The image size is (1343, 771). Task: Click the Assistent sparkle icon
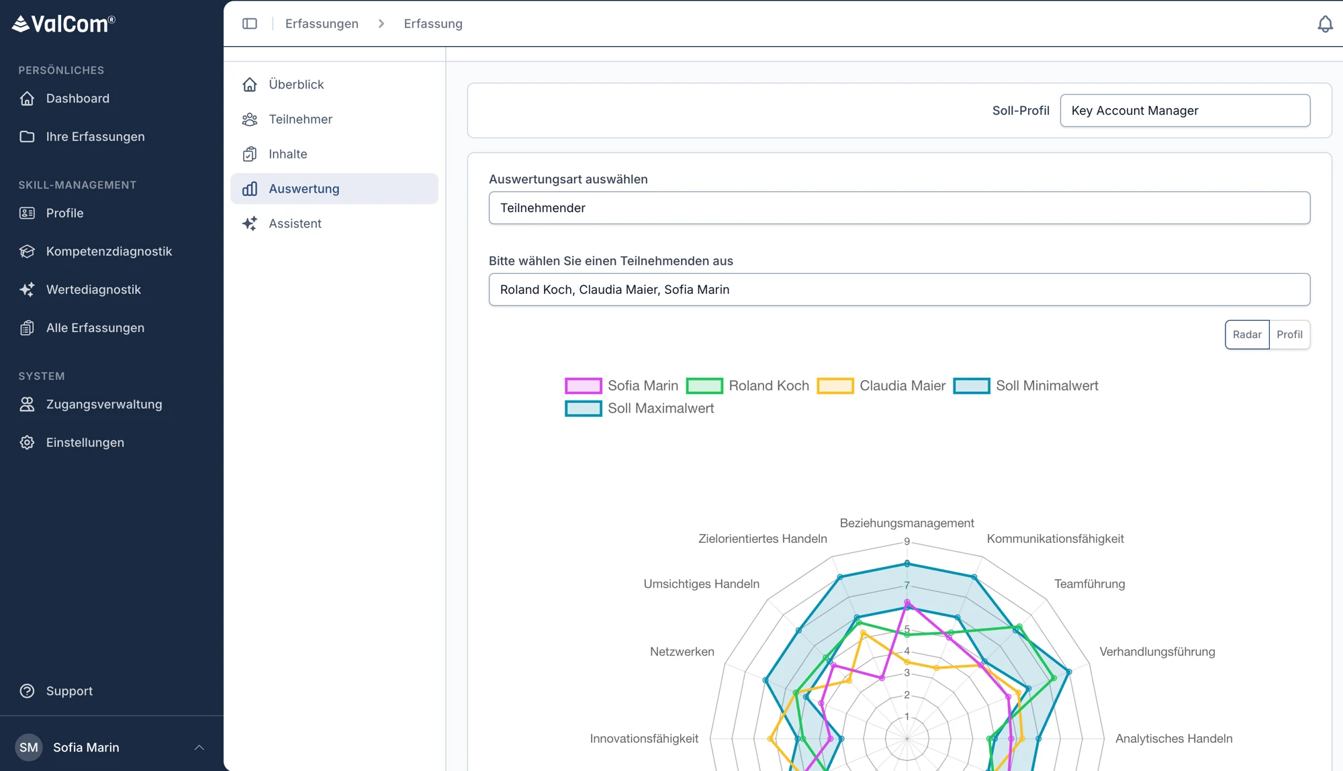click(x=250, y=224)
